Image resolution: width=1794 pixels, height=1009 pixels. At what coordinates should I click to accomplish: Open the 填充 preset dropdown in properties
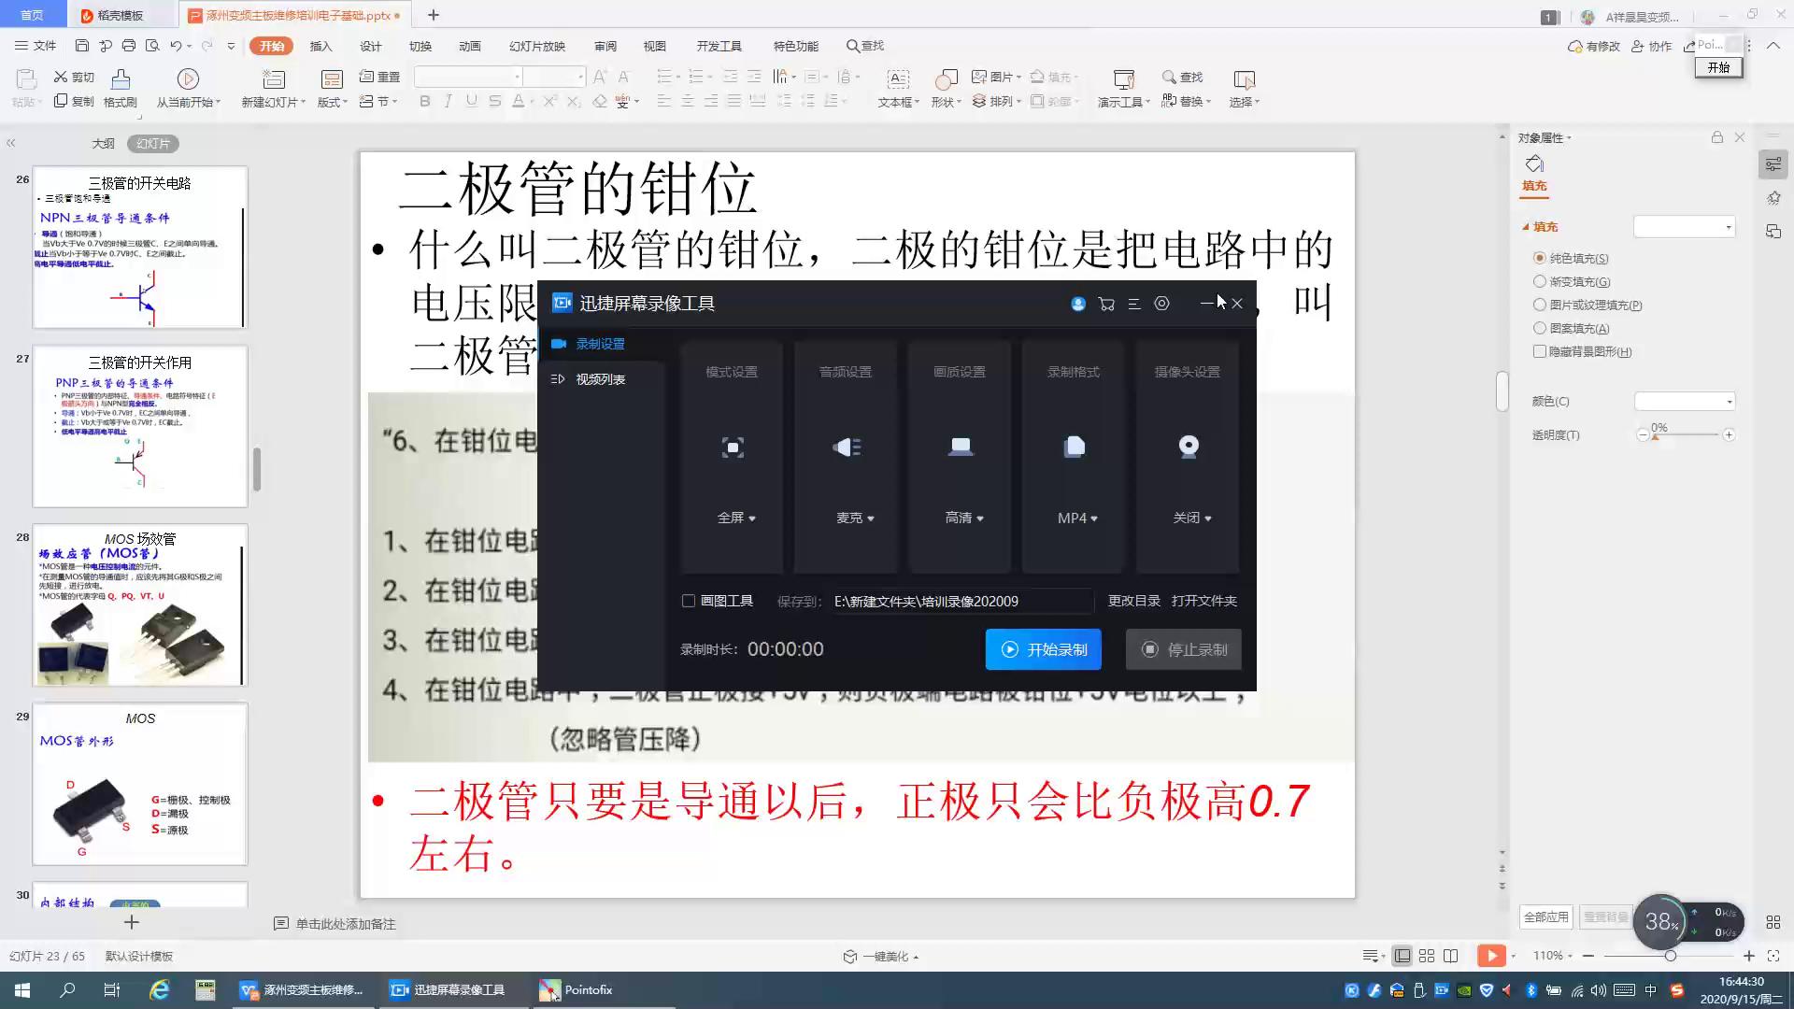(x=1684, y=227)
